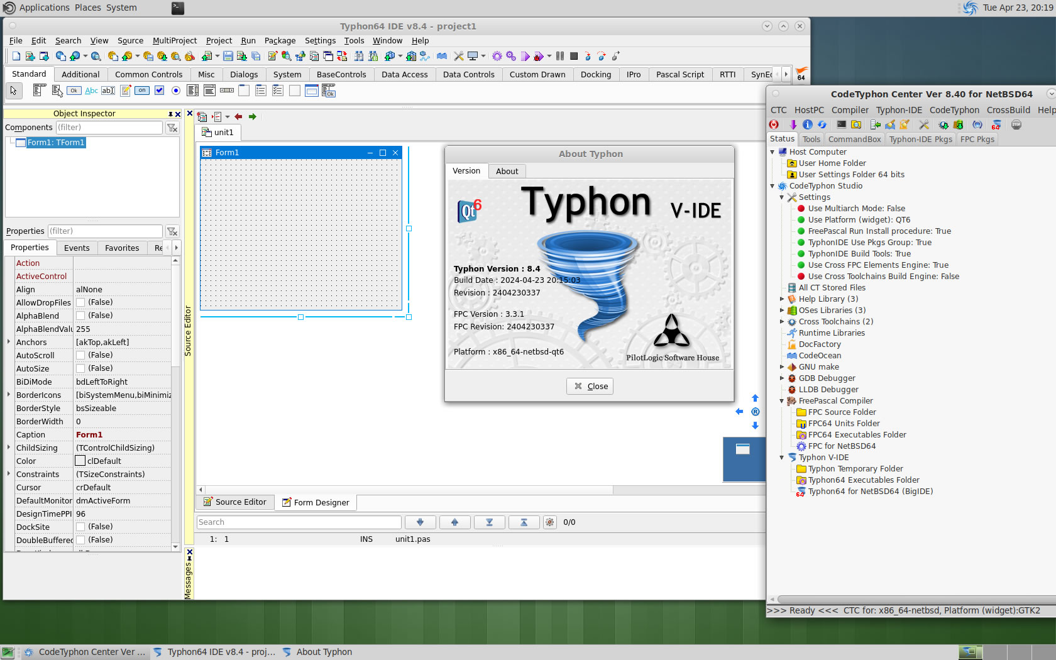Screen dimensions: 1056x660
Task: Expand the Cross Toolchains (2) node
Action: click(x=782, y=322)
